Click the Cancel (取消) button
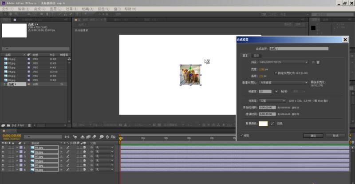Viewport: 355px width, 184px height. [x=335, y=136]
